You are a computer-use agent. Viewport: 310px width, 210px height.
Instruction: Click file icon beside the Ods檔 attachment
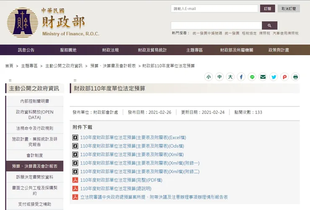point(75,146)
